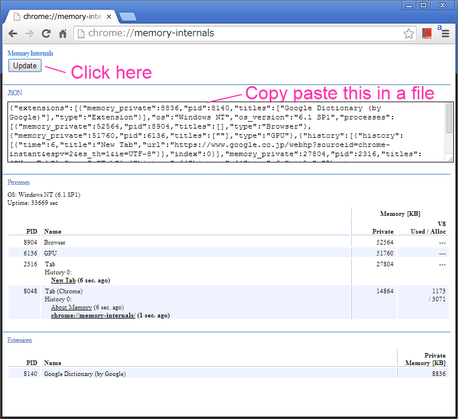Click the browser forward arrow

coord(29,34)
